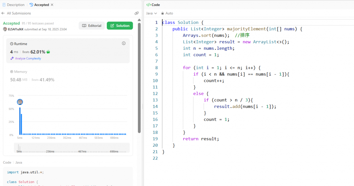Click the edit icon in Solution button
354x186 pixels.
112,26
